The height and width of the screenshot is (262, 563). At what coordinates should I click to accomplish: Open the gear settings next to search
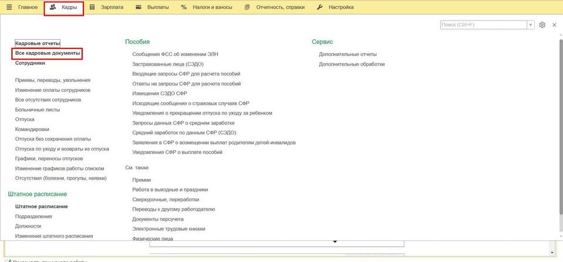(x=542, y=25)
